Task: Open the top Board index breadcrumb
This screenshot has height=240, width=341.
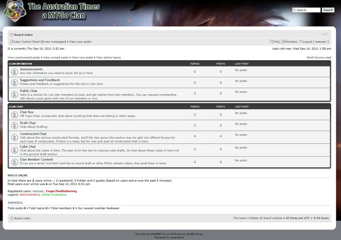Action: 23,35
